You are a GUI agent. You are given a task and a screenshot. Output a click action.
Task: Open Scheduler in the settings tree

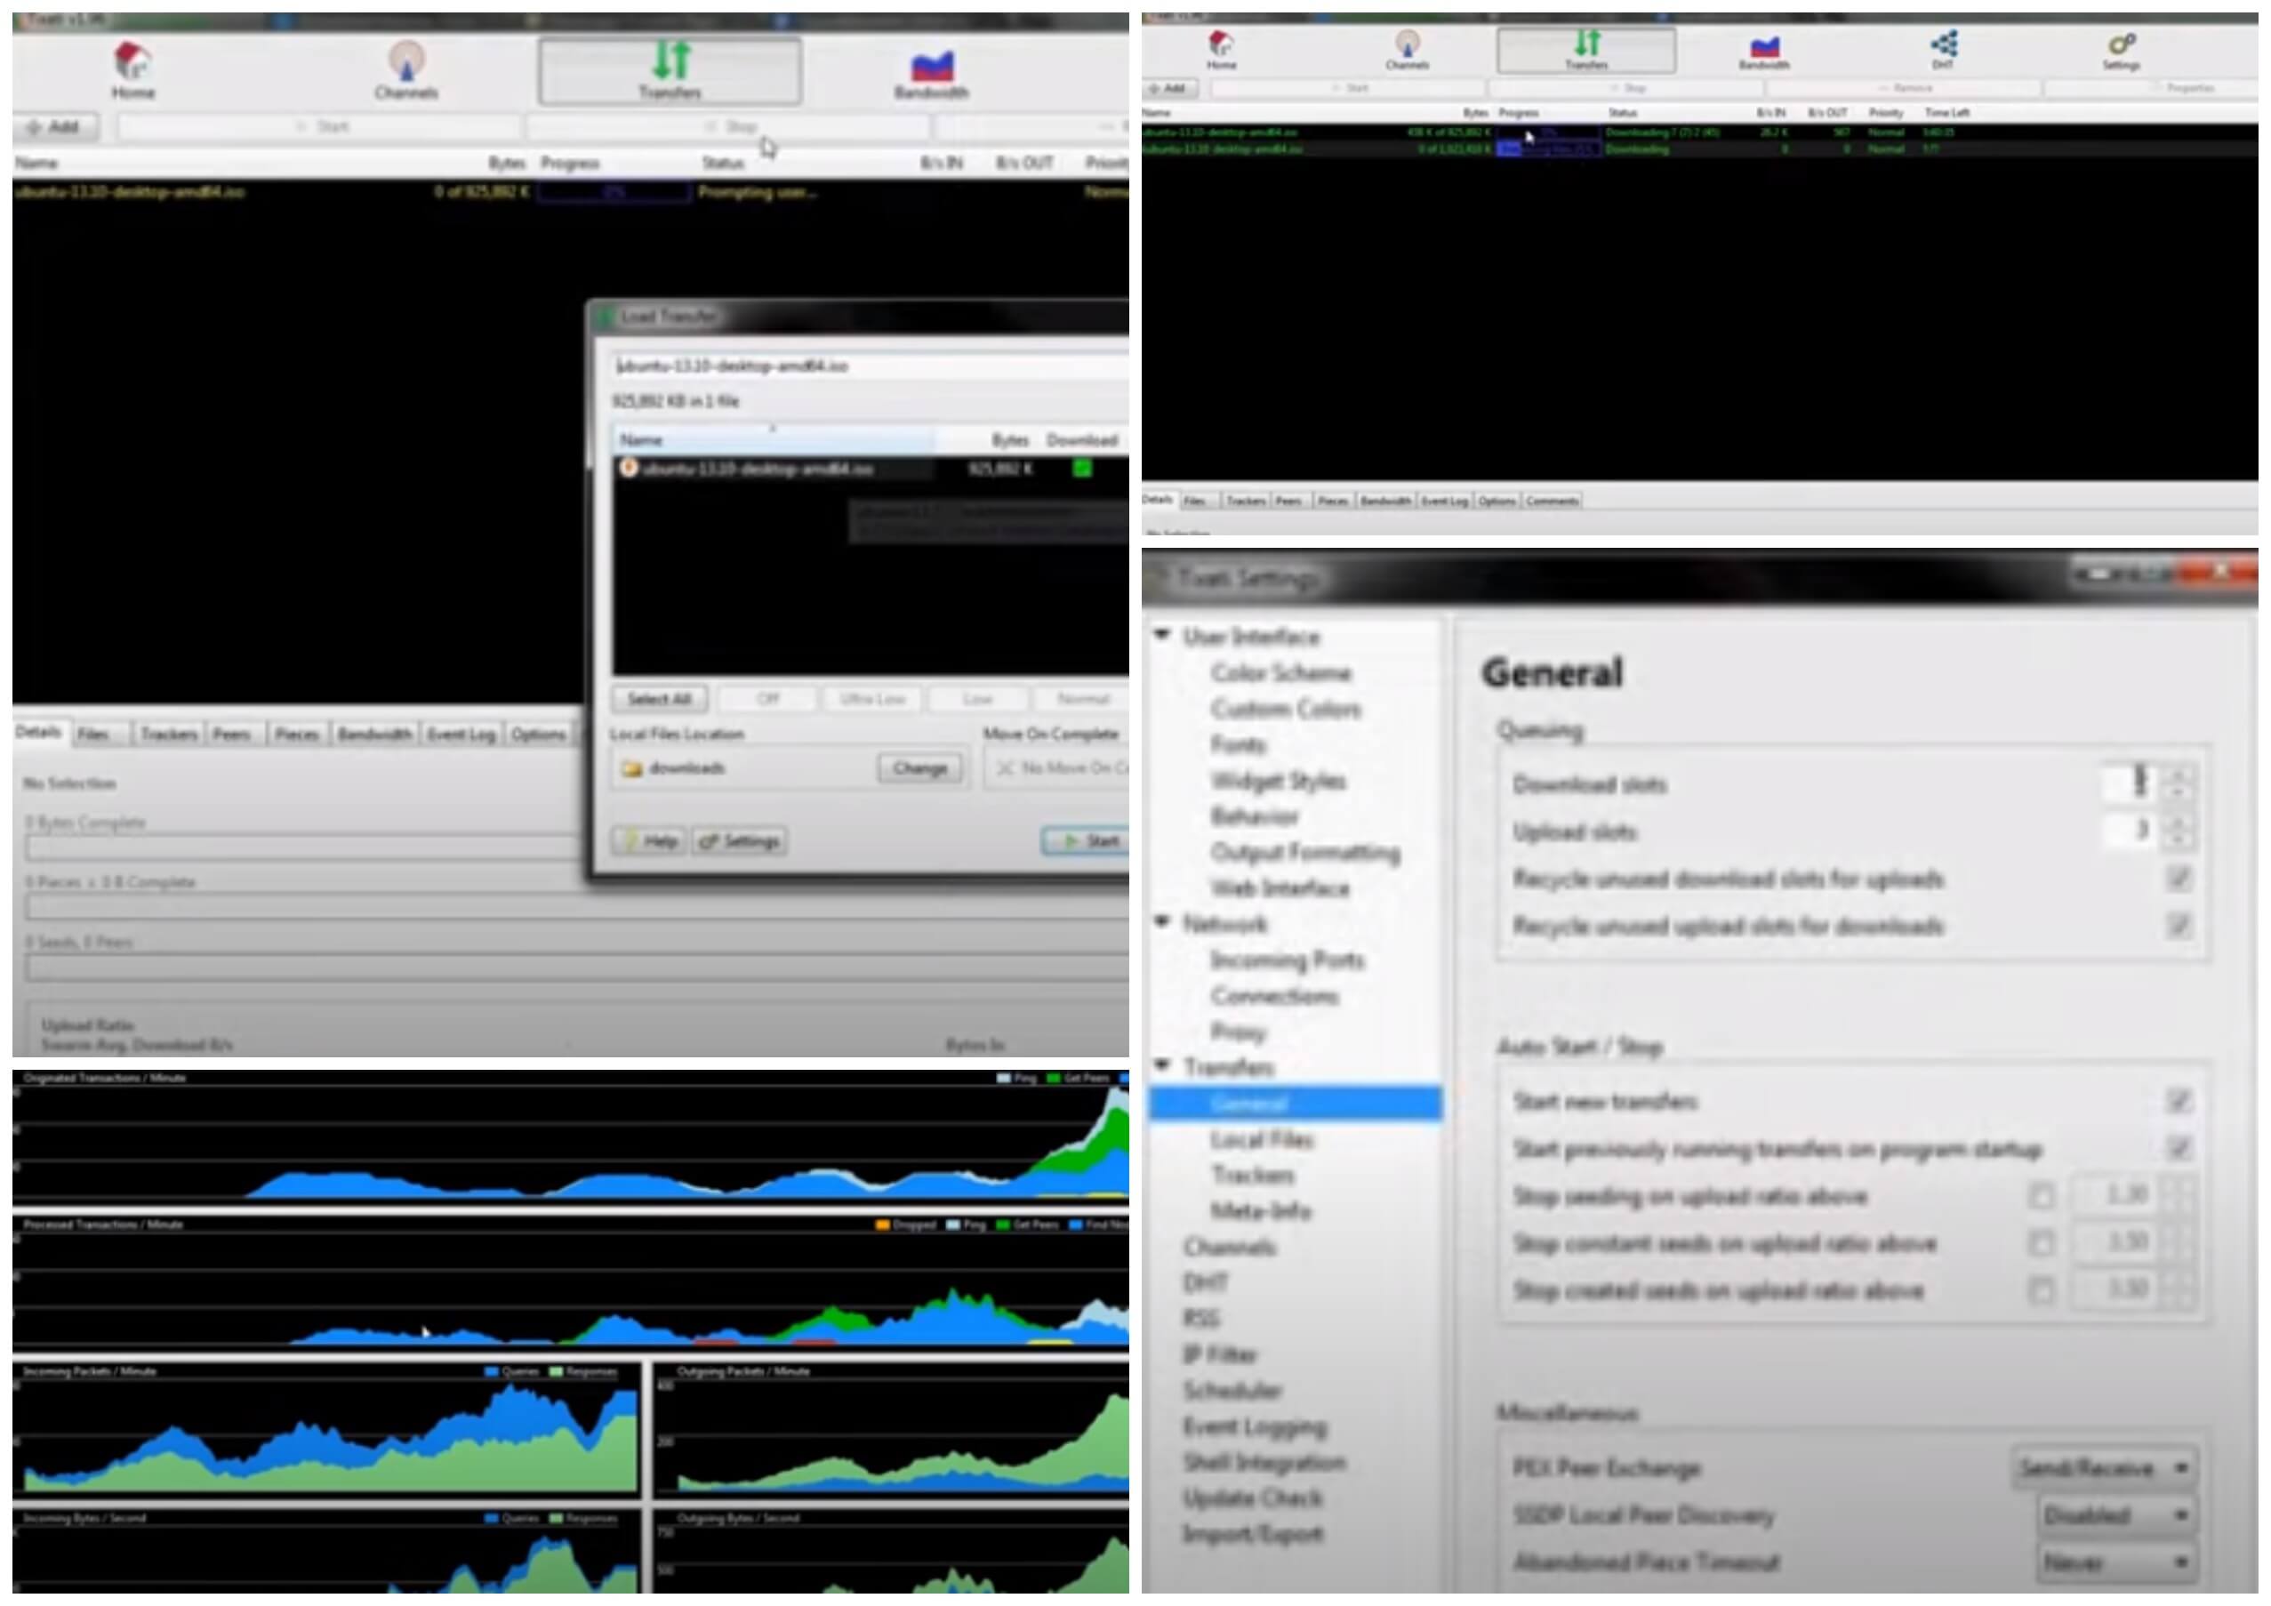tap(1232, 1391)
